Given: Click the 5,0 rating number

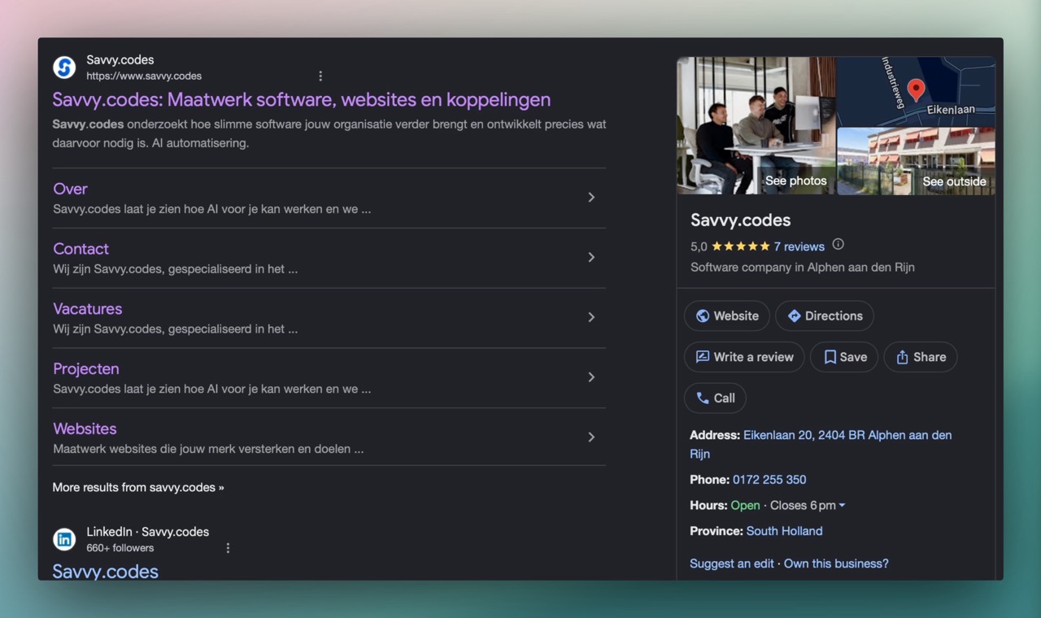Looking at the screenshot, I should click(699, 246).
